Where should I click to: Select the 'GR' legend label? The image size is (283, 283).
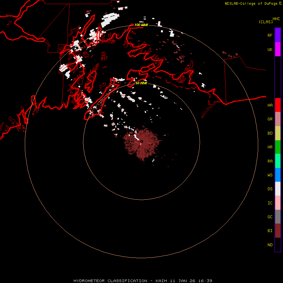coord(270,119)
